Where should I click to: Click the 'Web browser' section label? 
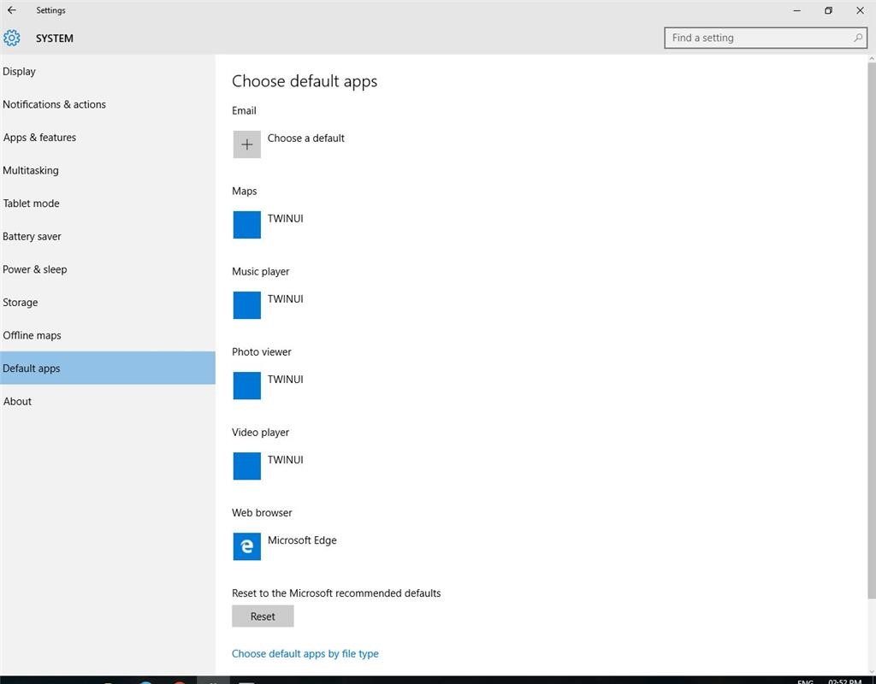click(262, 513)
